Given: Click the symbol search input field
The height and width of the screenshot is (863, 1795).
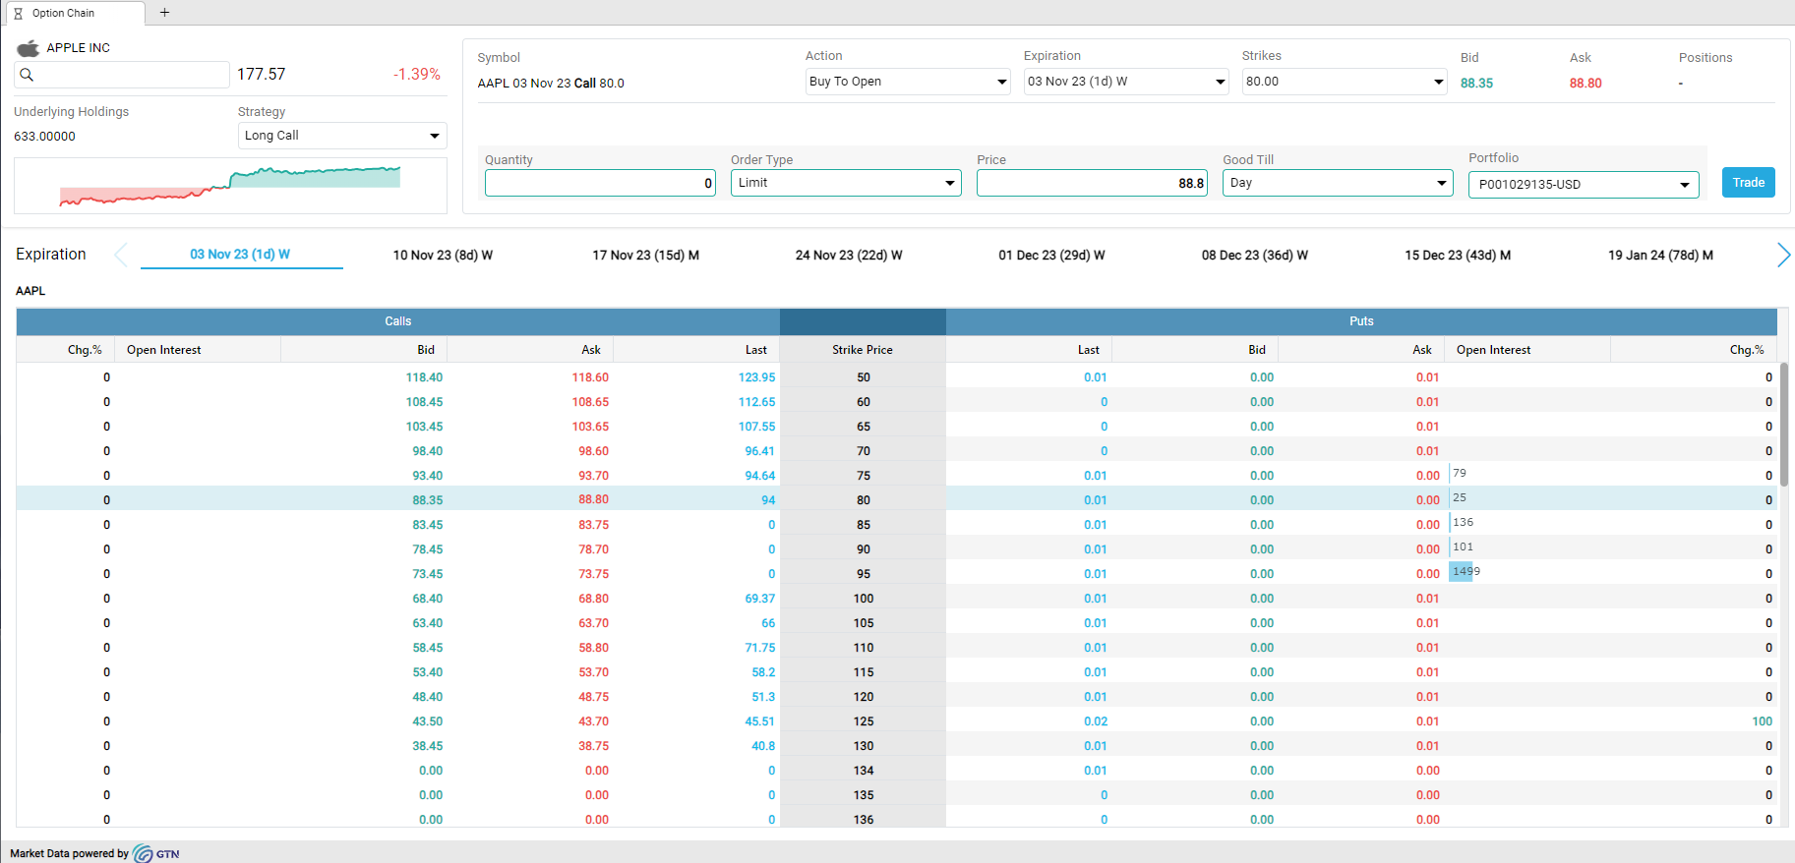Looking at the screenshot, I should click(x=122, y=75).
